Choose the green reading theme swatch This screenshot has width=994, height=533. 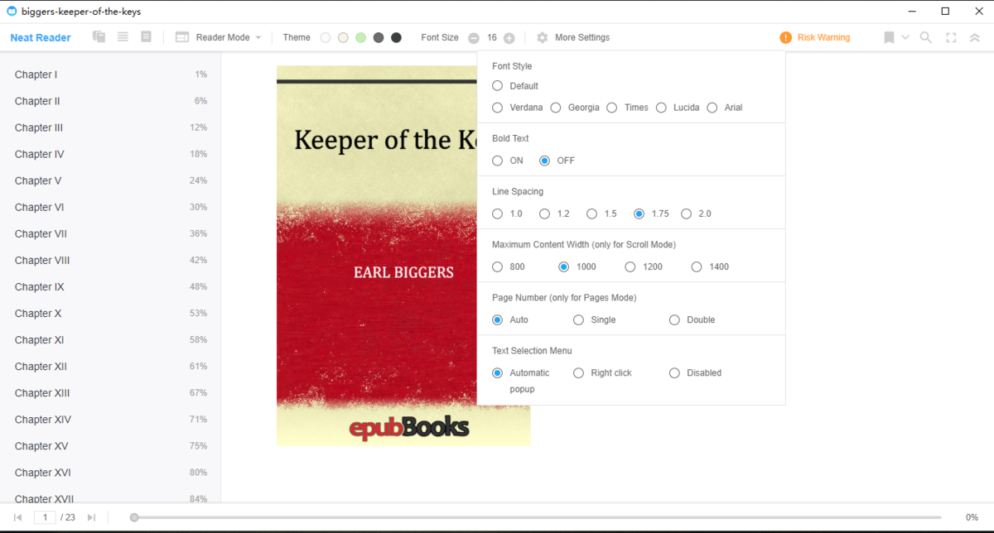click(361, 37)
